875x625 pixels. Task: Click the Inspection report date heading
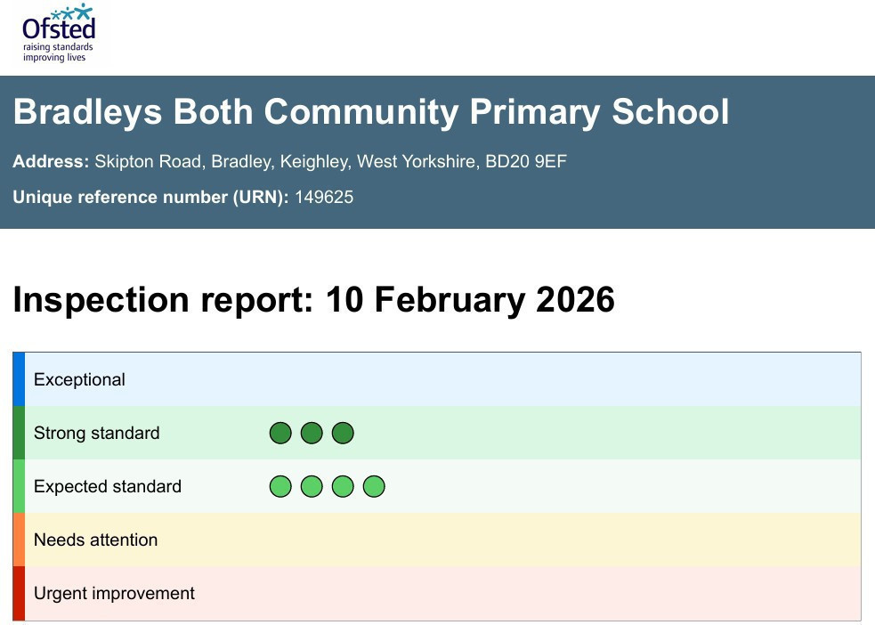[313, 300]
